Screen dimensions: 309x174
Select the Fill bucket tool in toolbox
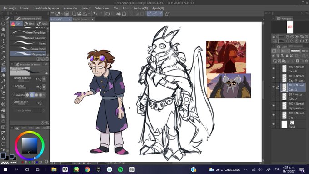[3, 110]
